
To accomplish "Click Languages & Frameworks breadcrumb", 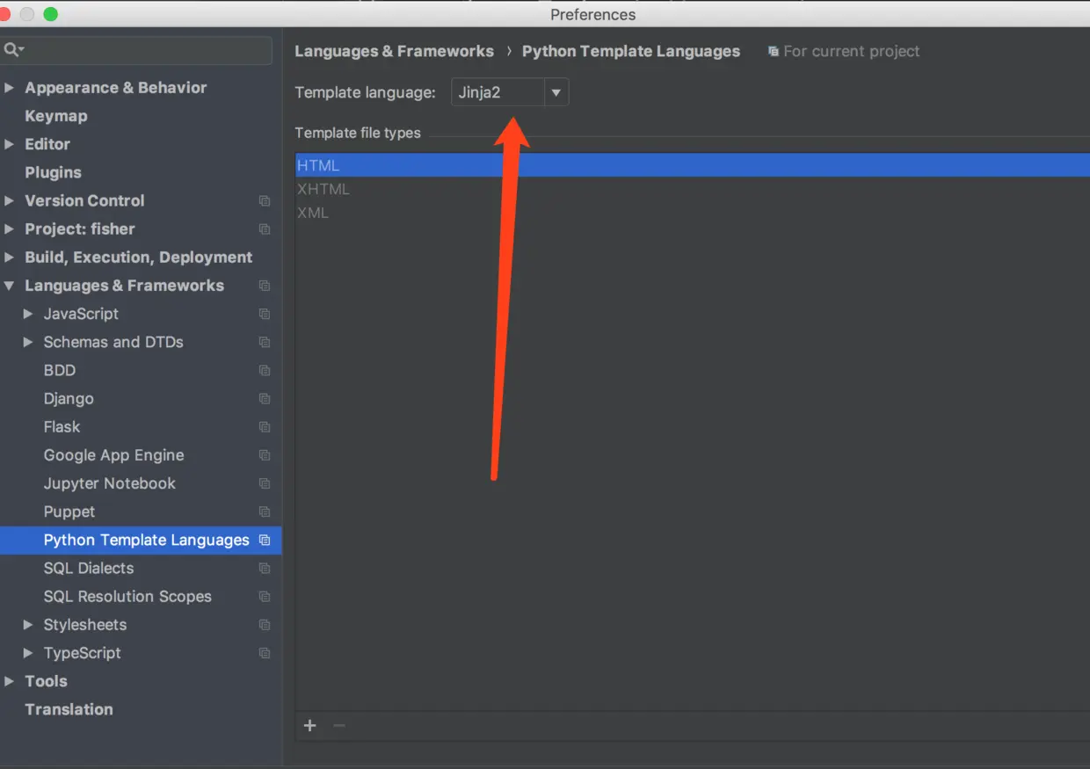I will 394,52.
